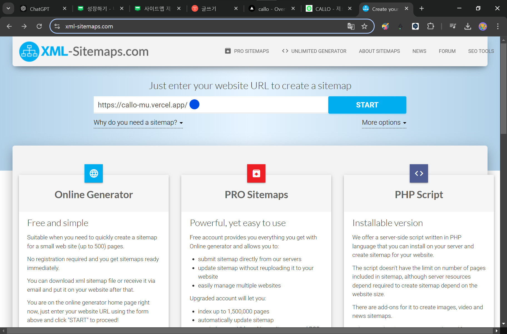Open the tab search chevron

pyautogui.click(x=8, y=8)
